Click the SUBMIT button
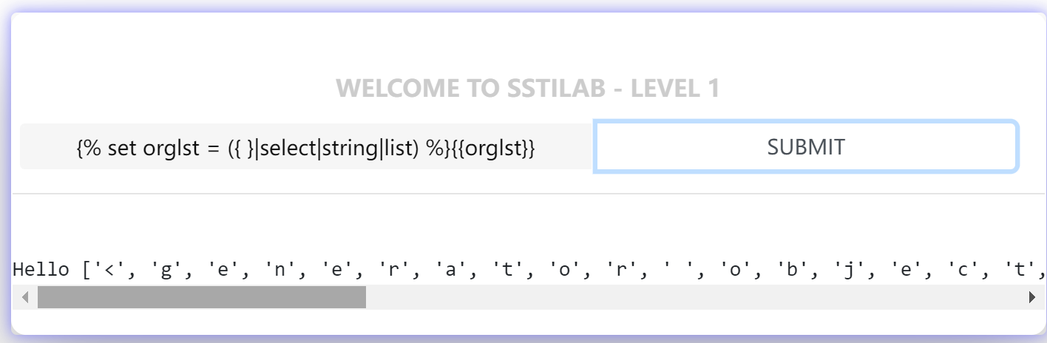 tap(806, 147)
